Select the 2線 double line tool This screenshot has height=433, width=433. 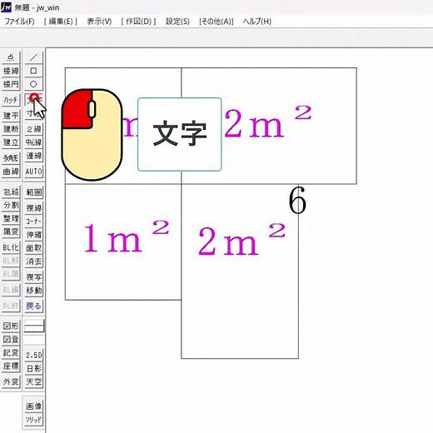(x=33, y=129)
